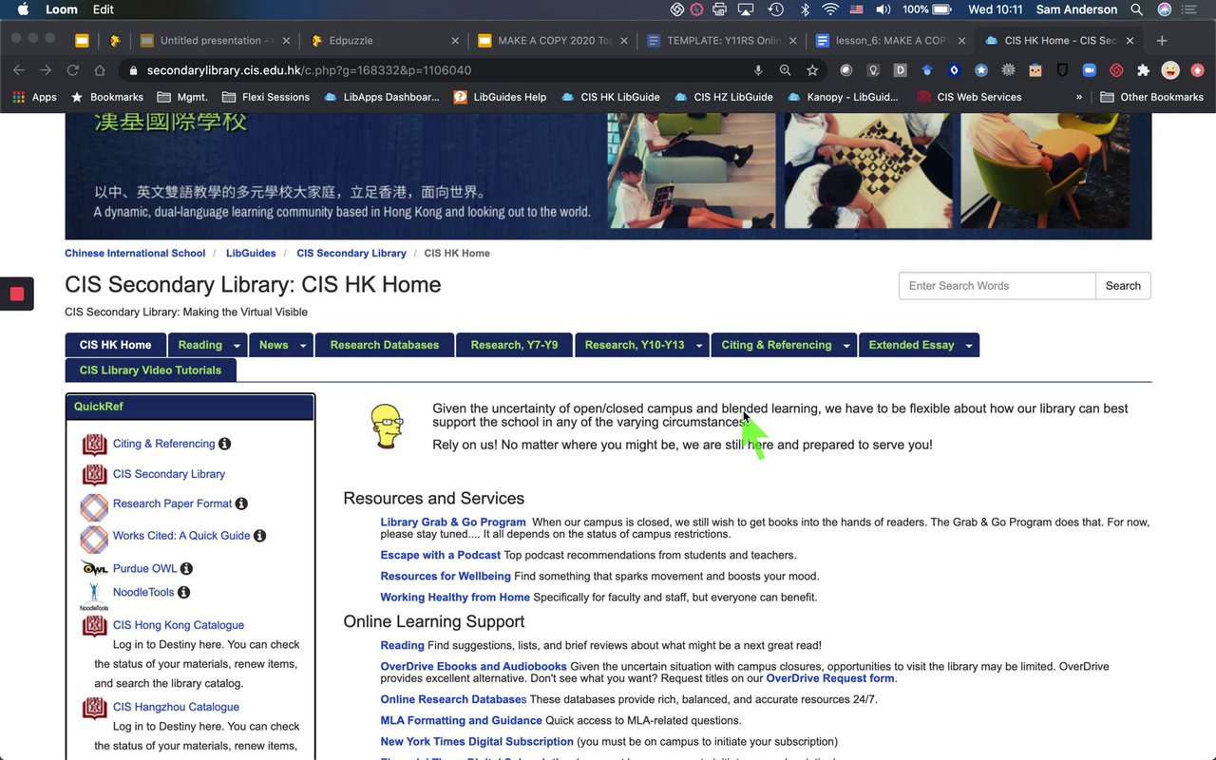Open the Flexi Sessions bookmarks folder
1216x760 pixels.
(266, 97)
